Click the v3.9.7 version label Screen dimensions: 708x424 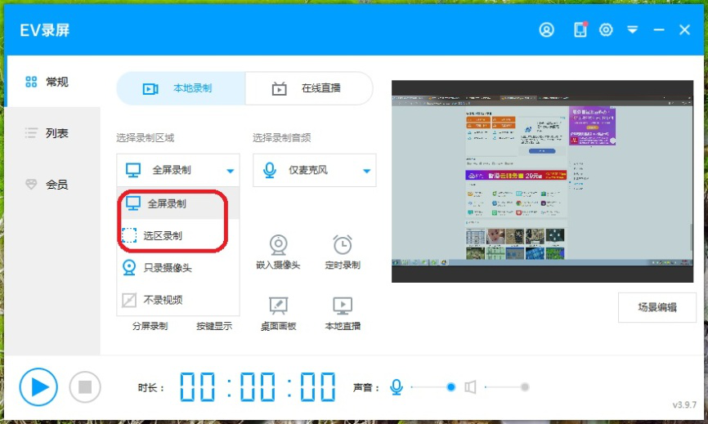pyautogui.click(x=684, y=405)
